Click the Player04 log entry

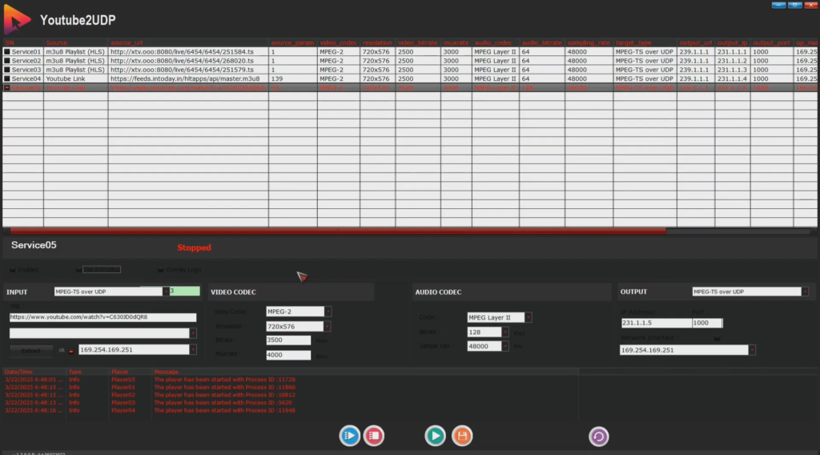[123, 411]
